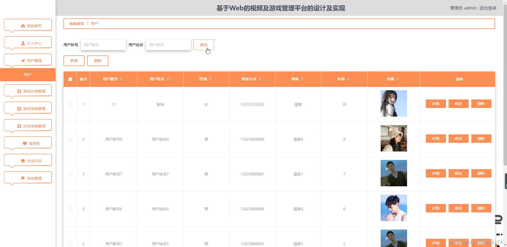Image resolution: width=507 pixels, height=247 pixels.
Task: Click 删除 for 用户姓名7
Action: pyautogui.click(x=481, y=173)
